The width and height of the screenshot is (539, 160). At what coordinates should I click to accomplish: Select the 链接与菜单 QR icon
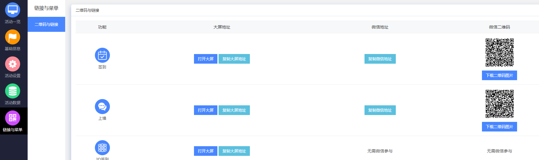pyautogui.click(x=13, y=118)
